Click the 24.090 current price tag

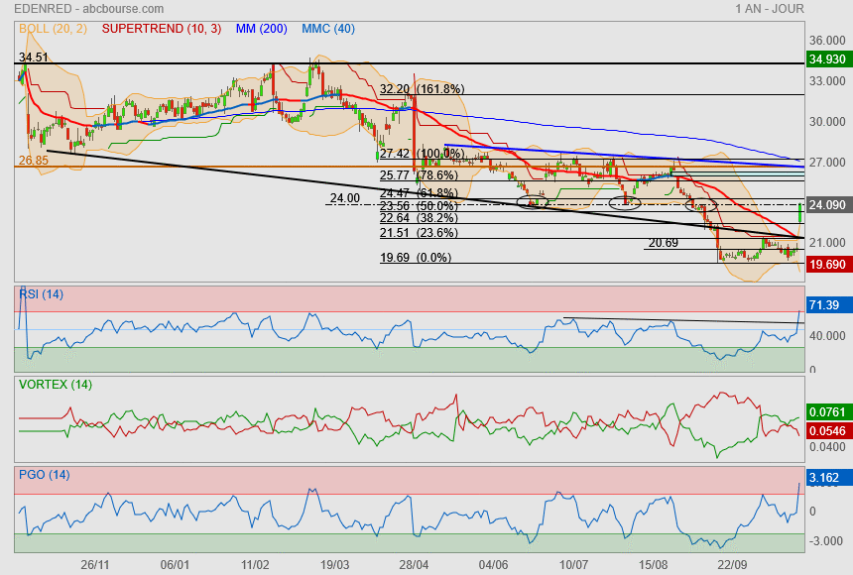827,205
